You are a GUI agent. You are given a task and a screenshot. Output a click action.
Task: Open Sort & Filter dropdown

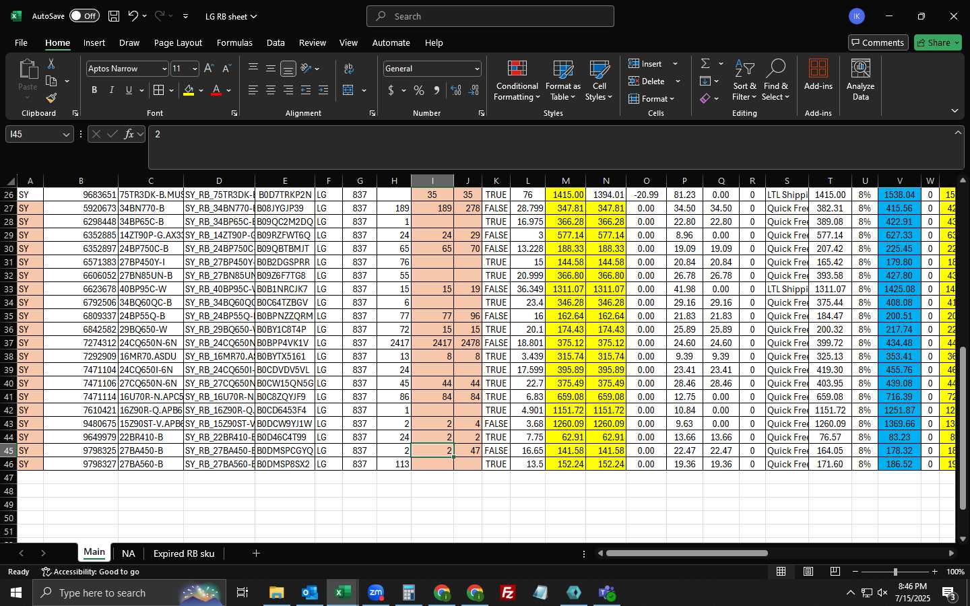744,81
